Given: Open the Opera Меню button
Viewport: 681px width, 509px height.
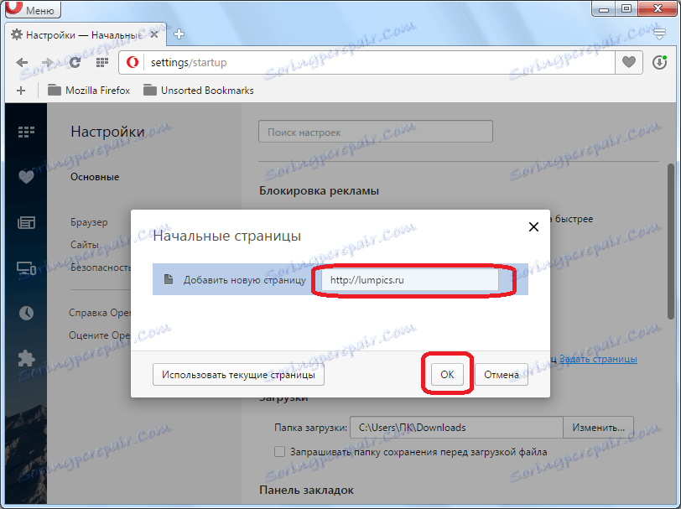Looking at the screenshot, I should [x=33, y=9].
